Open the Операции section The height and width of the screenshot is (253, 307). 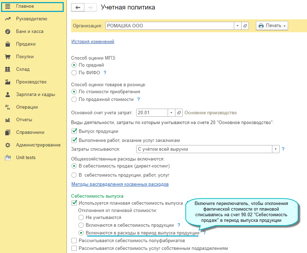pyautogui.click(x=27, y=107)
